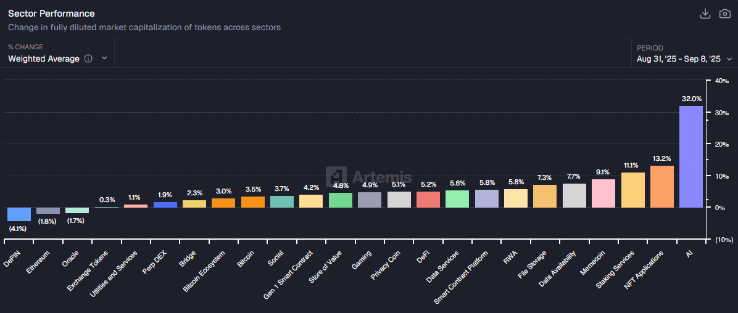The image size is (738, 313).
Task: Select the green Data Services bar
Action: pos(457,198)
